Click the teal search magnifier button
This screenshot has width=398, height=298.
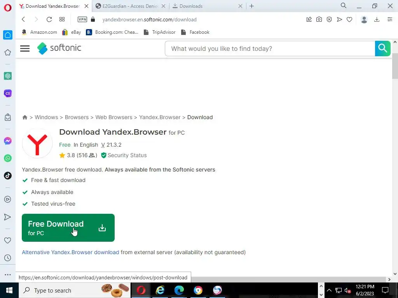click(x=382, y=49)
